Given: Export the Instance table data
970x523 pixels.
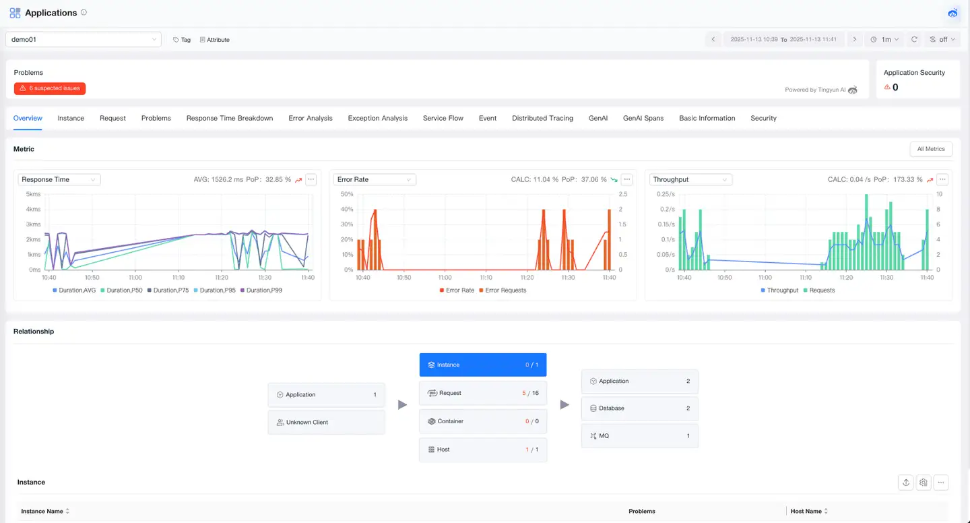Looking at the screenshot, I should click(x=905, y=483).
